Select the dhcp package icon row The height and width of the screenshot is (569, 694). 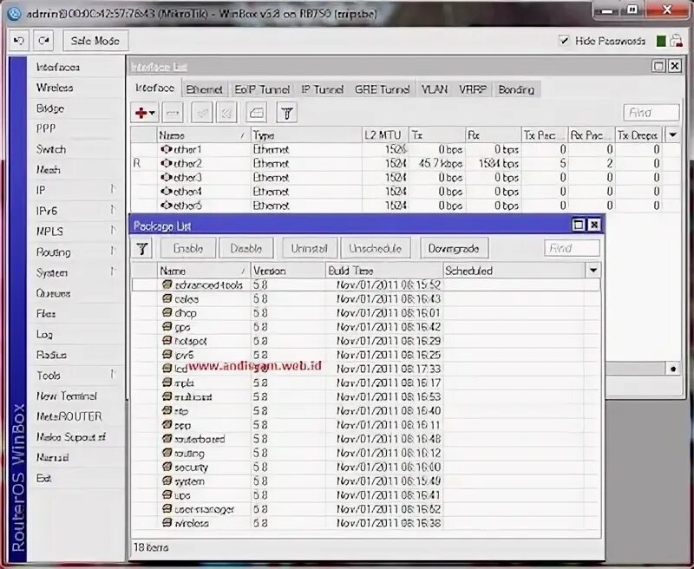(365, 313)
